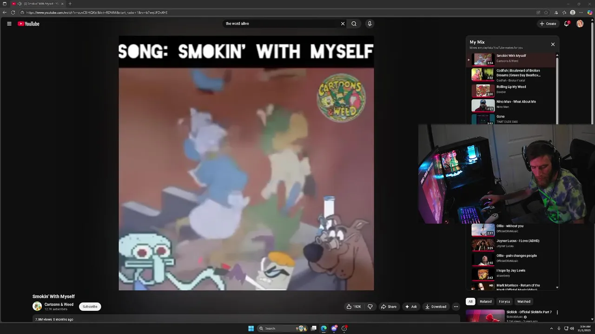The height and width of the screenshot is (334, 595).
Task: Open the Windows Start menu
Action: pyautogui.click(x=251, y=328)
